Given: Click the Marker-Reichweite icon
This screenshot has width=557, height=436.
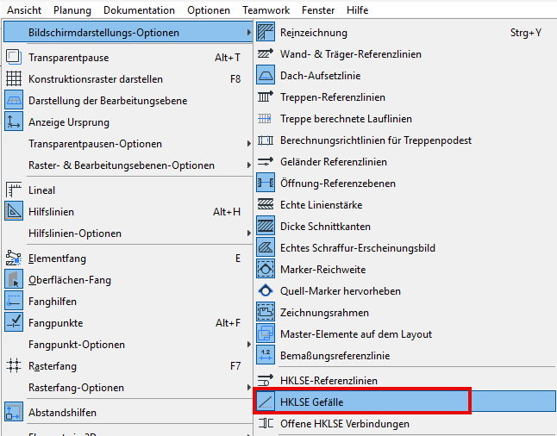Looking at the screenshot, I should click(265, 270).
